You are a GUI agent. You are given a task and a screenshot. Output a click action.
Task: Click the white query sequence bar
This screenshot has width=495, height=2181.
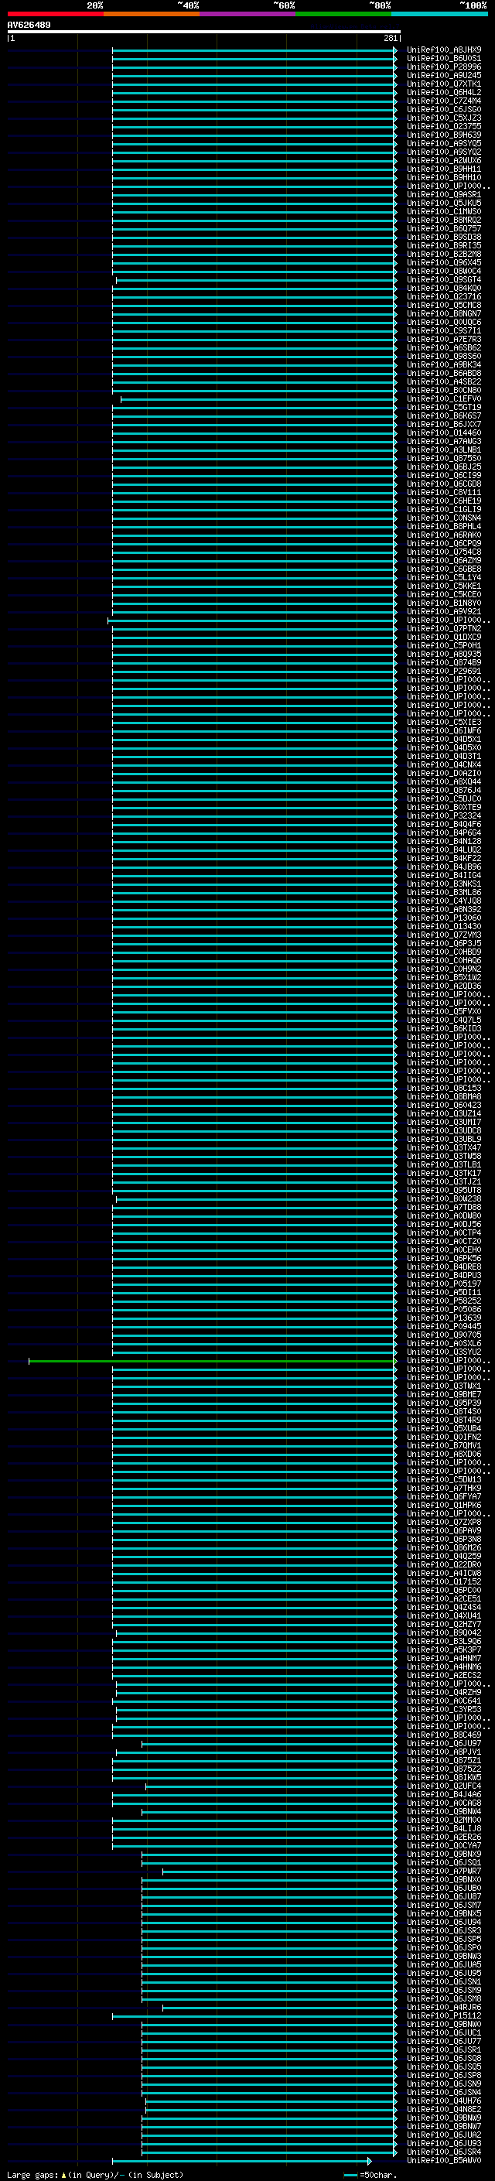[203, 32]
